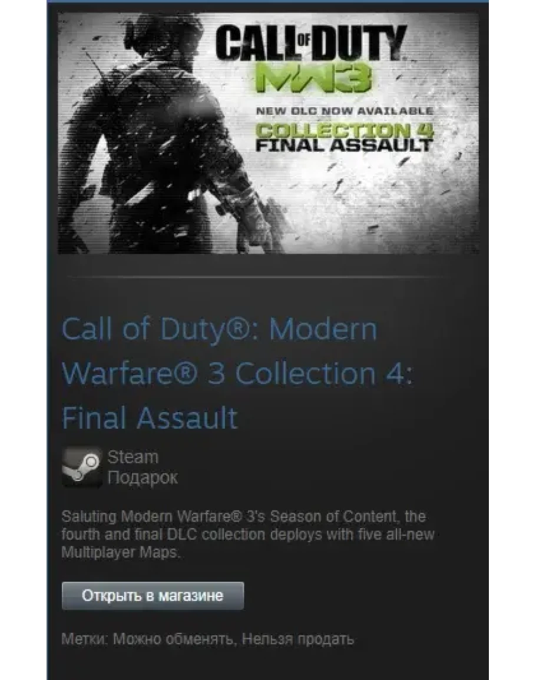Viewport: 536px width, 680px height.
Task: Select the 'Нельзя продать' tag
Action: pos(297,639)
